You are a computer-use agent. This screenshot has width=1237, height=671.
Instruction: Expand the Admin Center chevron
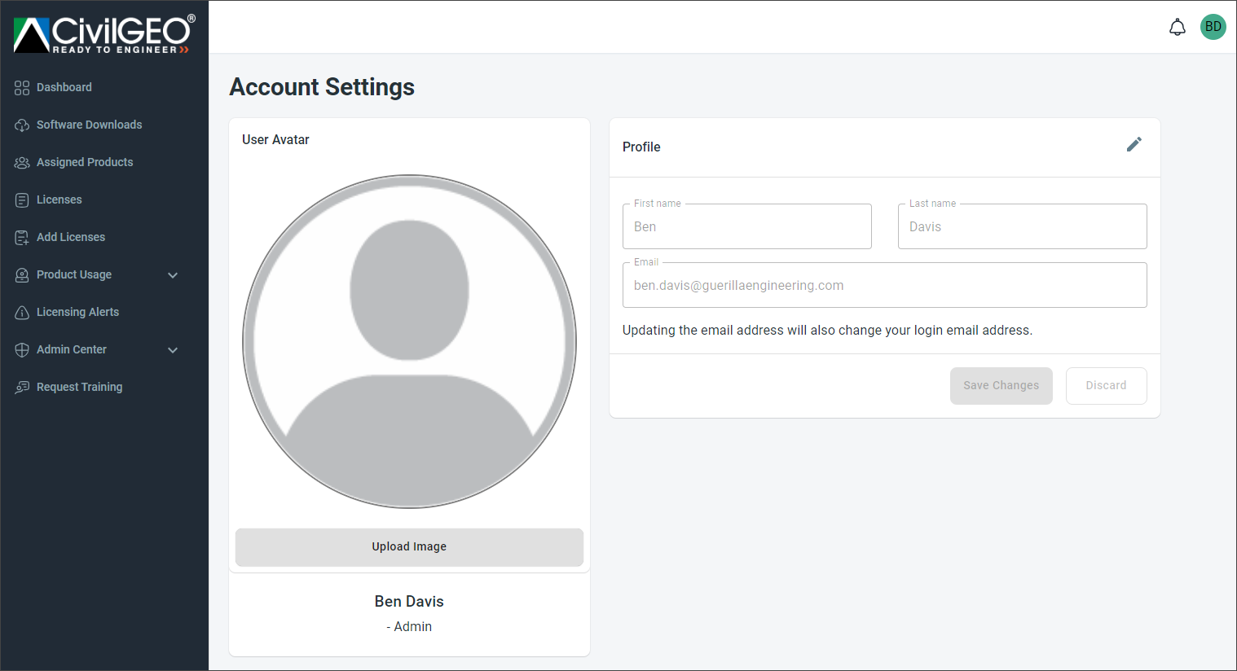(x=173, y=350)
